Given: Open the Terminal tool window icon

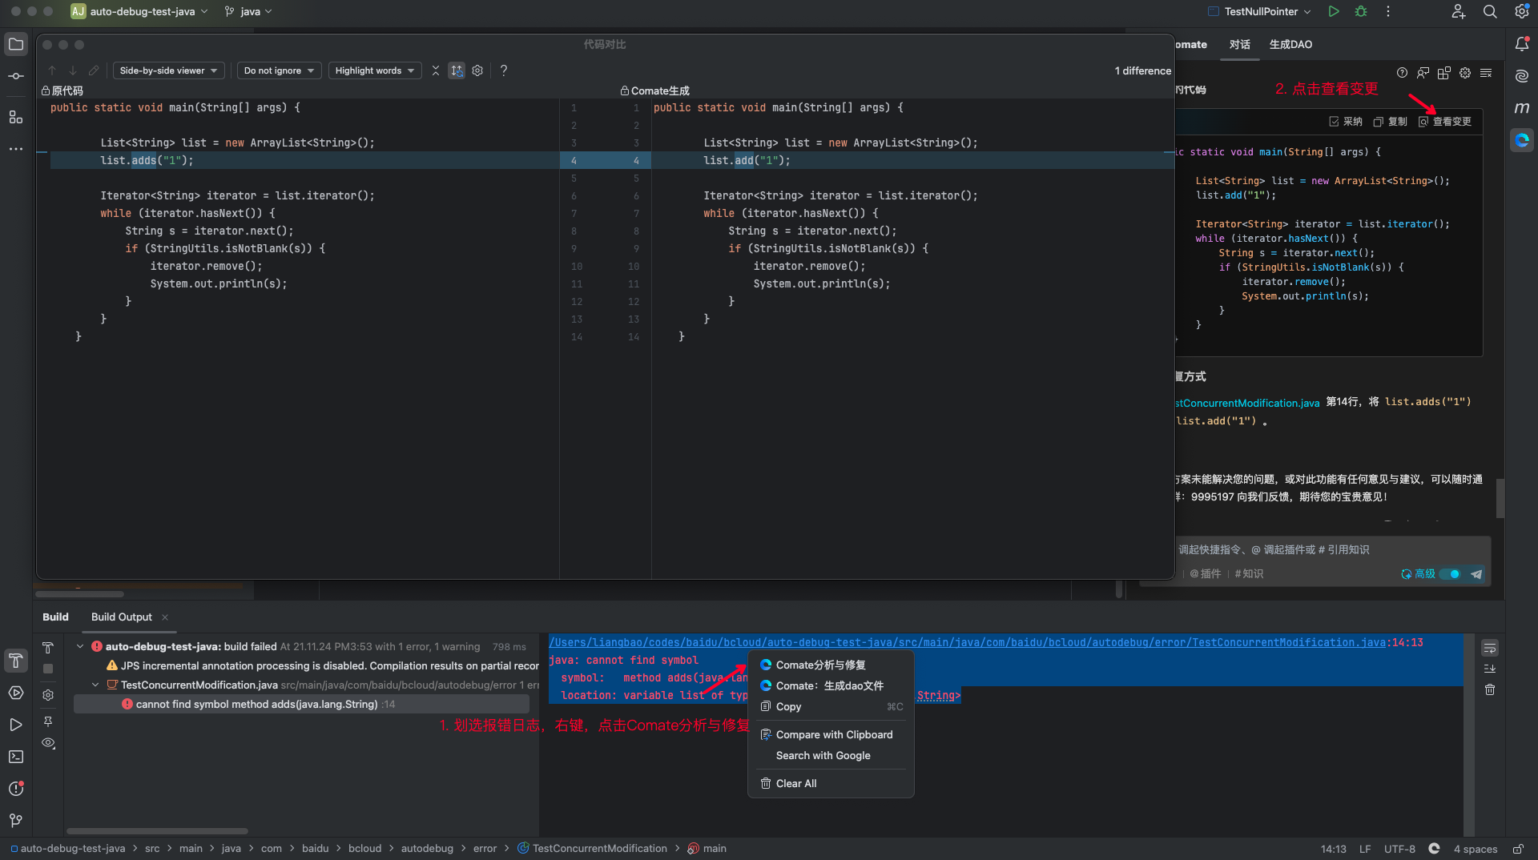Looking at the screenshot, I should click(x=16, y=757).
